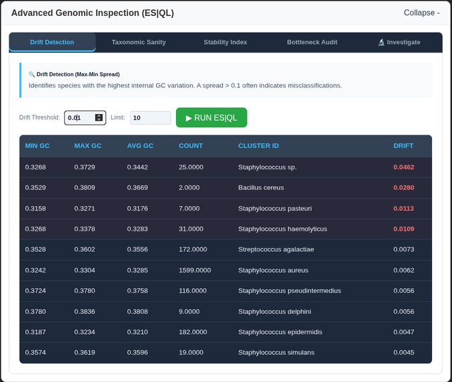Screen dimensions: 452x382
Task: Click the CLUSTER ID column header
Action: click(x=259, y=146)
